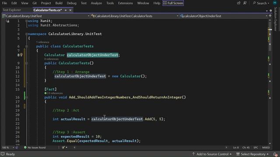Image resolution: width=280 pixels, height=157 pixels.
Task: Click the Ready status bar icon
Action: pyautogui.click(x=3, y=154)
